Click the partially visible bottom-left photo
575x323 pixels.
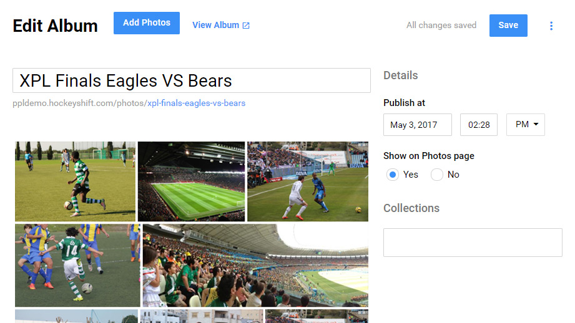[x=76, y=316]
